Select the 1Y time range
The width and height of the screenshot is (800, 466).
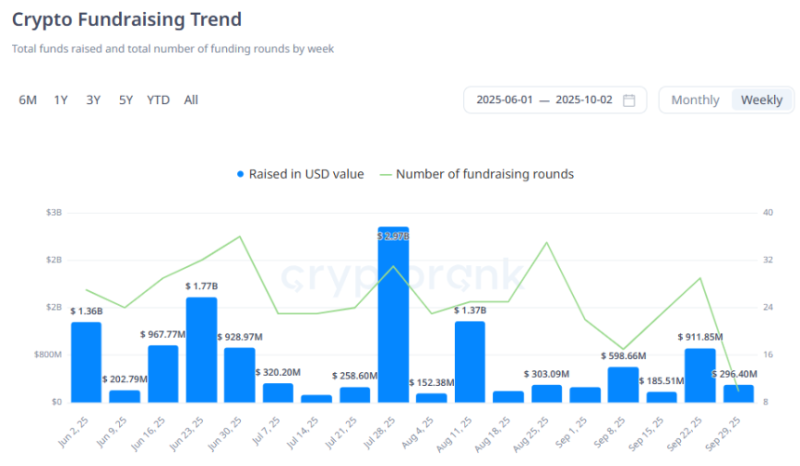tap(60, 100)
